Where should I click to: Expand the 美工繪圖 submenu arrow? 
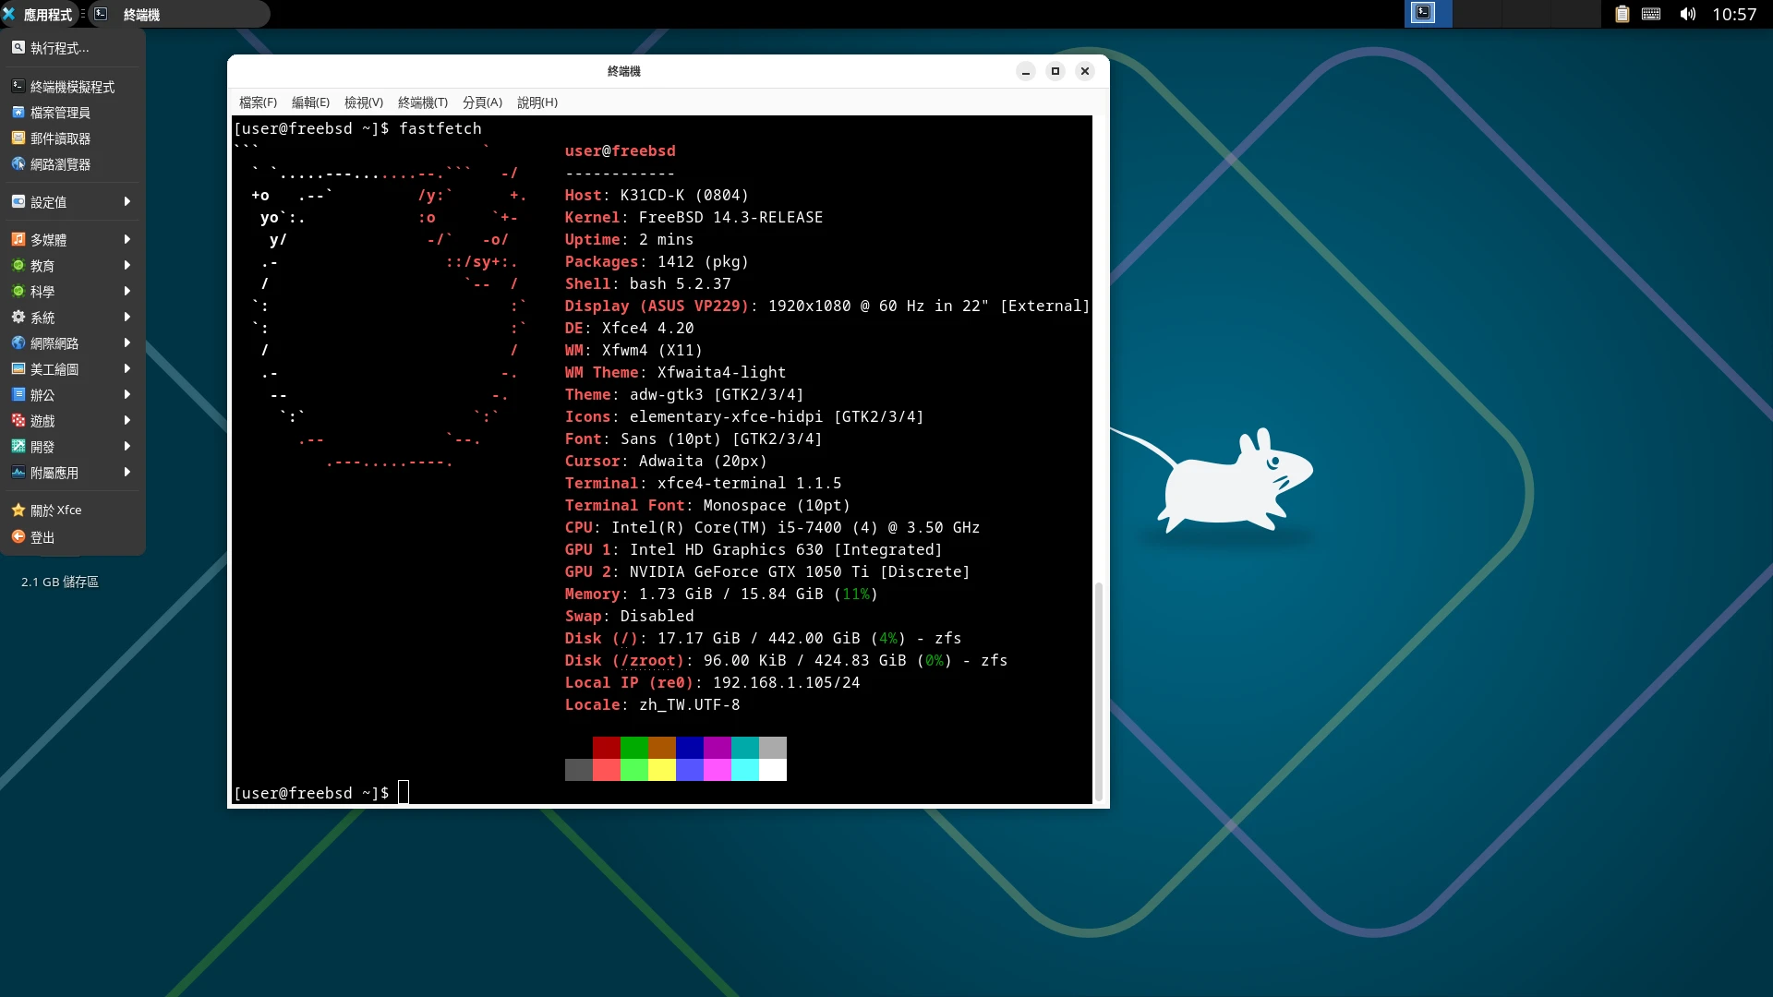(127, 369)
